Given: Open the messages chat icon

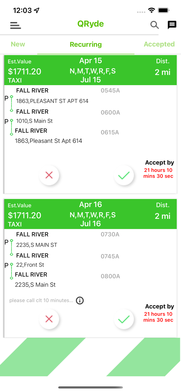Looking at the screenshot, I should pyautogui.click(x=172, y=25).
